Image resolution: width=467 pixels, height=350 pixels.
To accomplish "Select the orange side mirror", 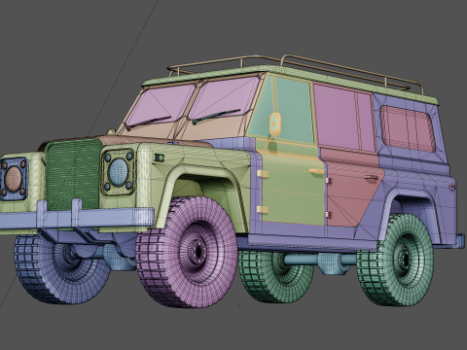I will click(275, 124).
